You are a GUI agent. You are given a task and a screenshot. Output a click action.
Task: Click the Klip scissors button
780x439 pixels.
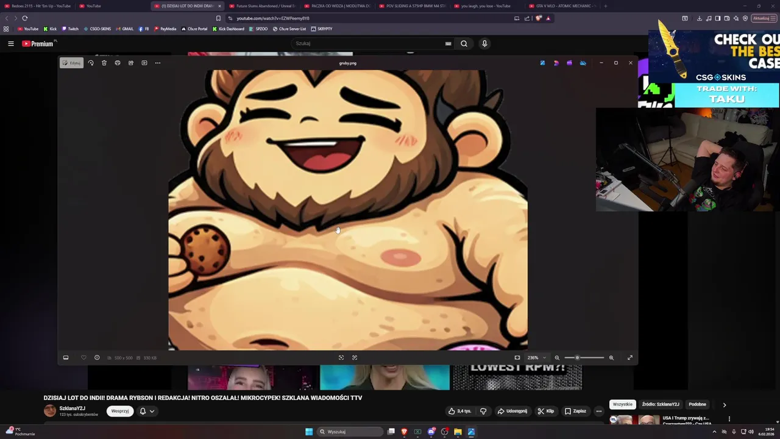click(x=546, y=411)
